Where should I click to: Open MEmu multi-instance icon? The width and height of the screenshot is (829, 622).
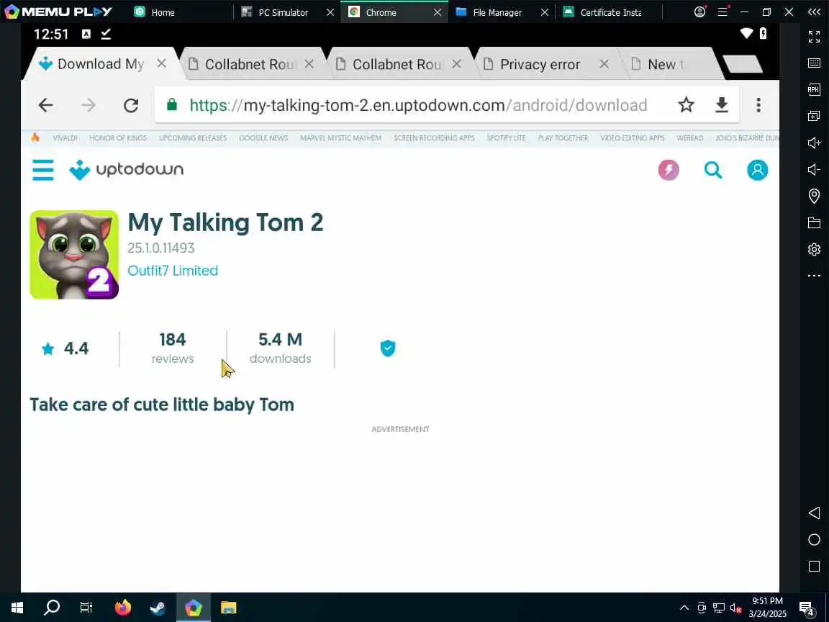814,116
